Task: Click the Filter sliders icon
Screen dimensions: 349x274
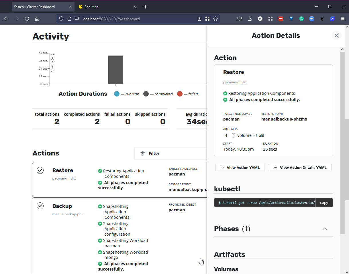Action: (x=142, y=153)
